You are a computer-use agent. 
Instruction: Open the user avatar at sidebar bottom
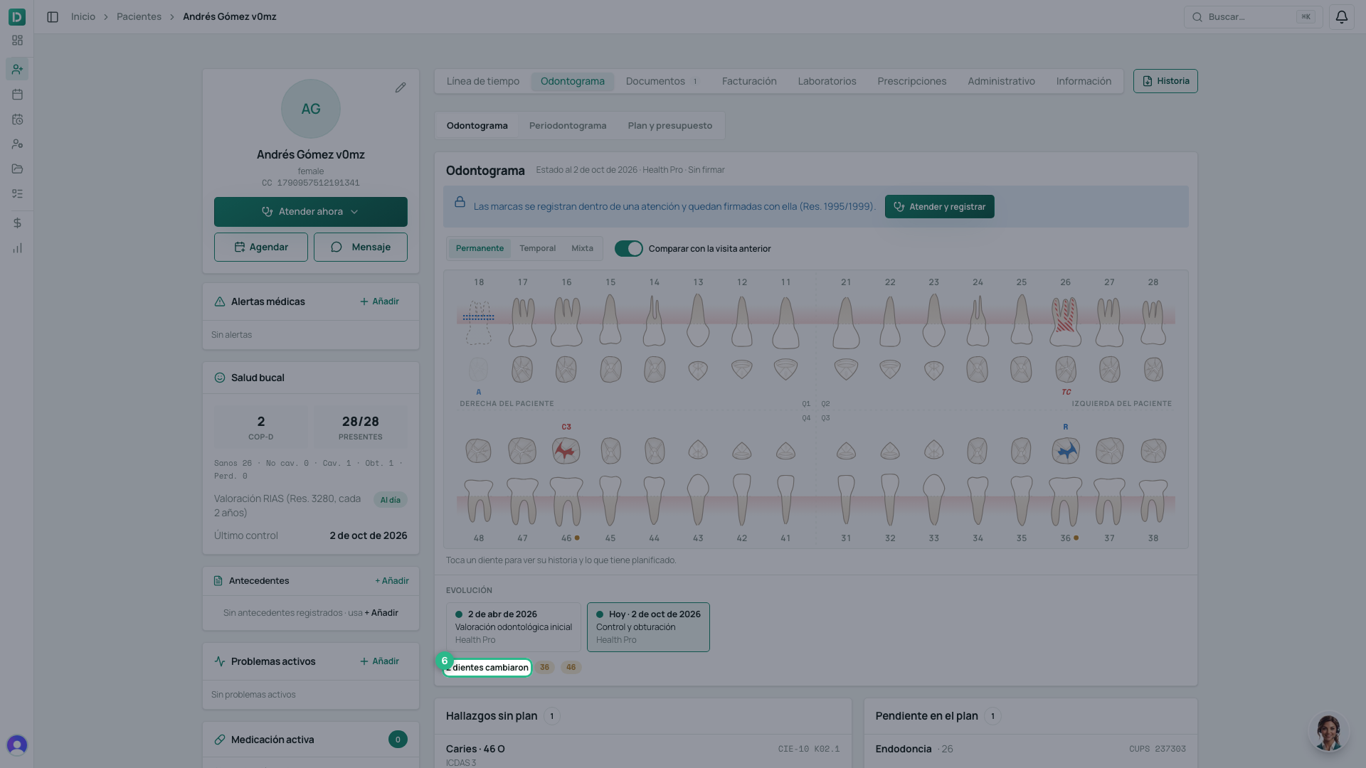(x=17, y=745)
